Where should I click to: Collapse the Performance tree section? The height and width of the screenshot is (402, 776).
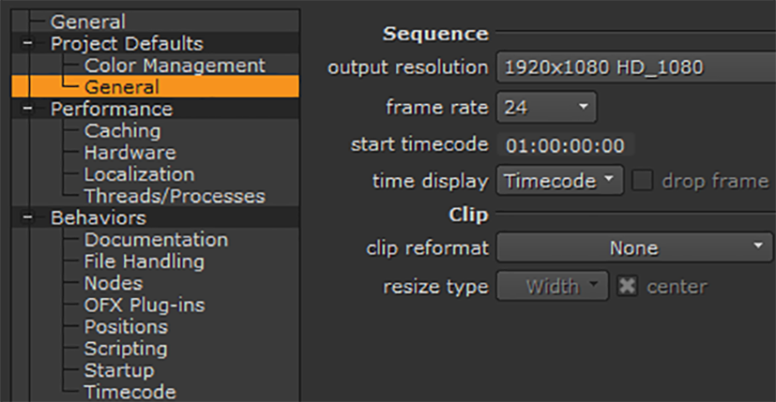[27, 110]
